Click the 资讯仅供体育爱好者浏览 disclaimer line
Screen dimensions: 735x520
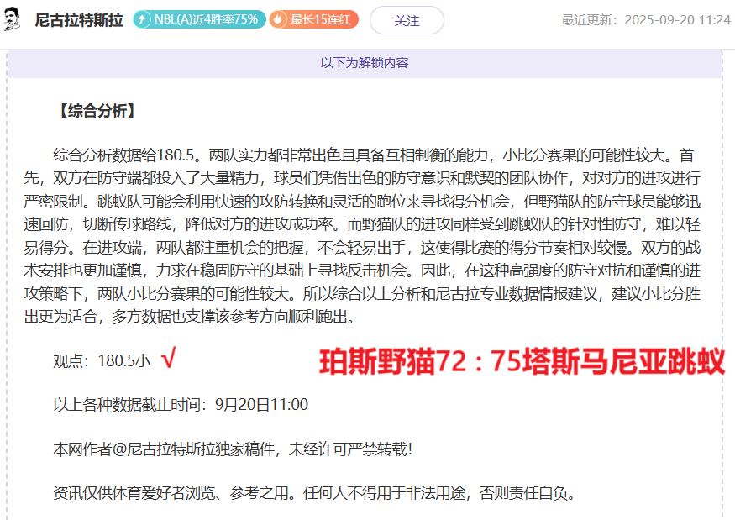pyautogui.click(x=314, y=493)
